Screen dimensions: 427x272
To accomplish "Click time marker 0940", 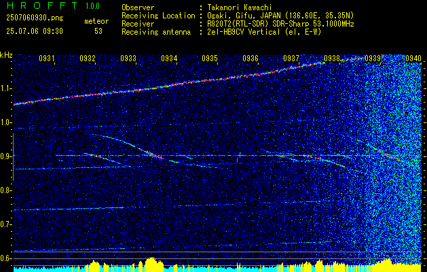I will pos(413,58).
